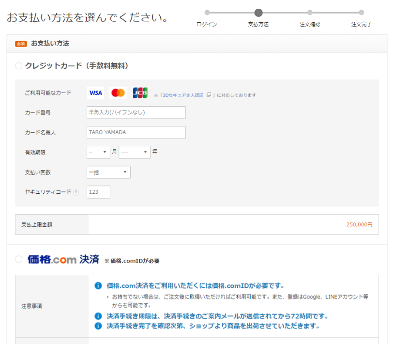Open the security code help question mark

tap(76, 192)
